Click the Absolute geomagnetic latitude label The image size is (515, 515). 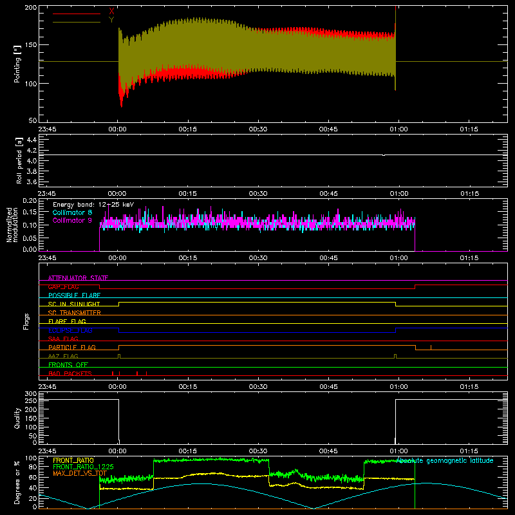tap(445, 460)
